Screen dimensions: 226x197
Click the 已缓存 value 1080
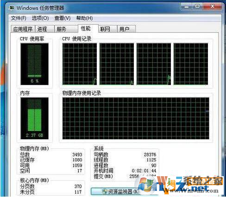point(77,160)
